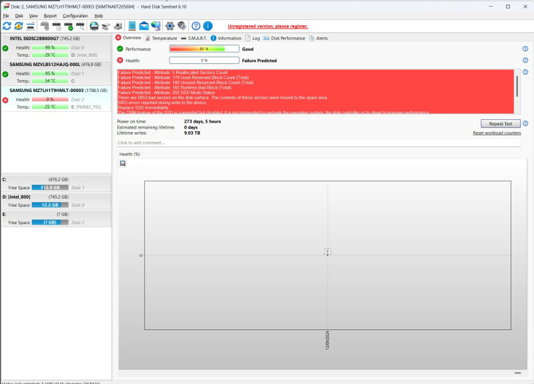This screenshot has width=534, height=384.
Task: Select the Overview tab
Action: tap(128, 38)
